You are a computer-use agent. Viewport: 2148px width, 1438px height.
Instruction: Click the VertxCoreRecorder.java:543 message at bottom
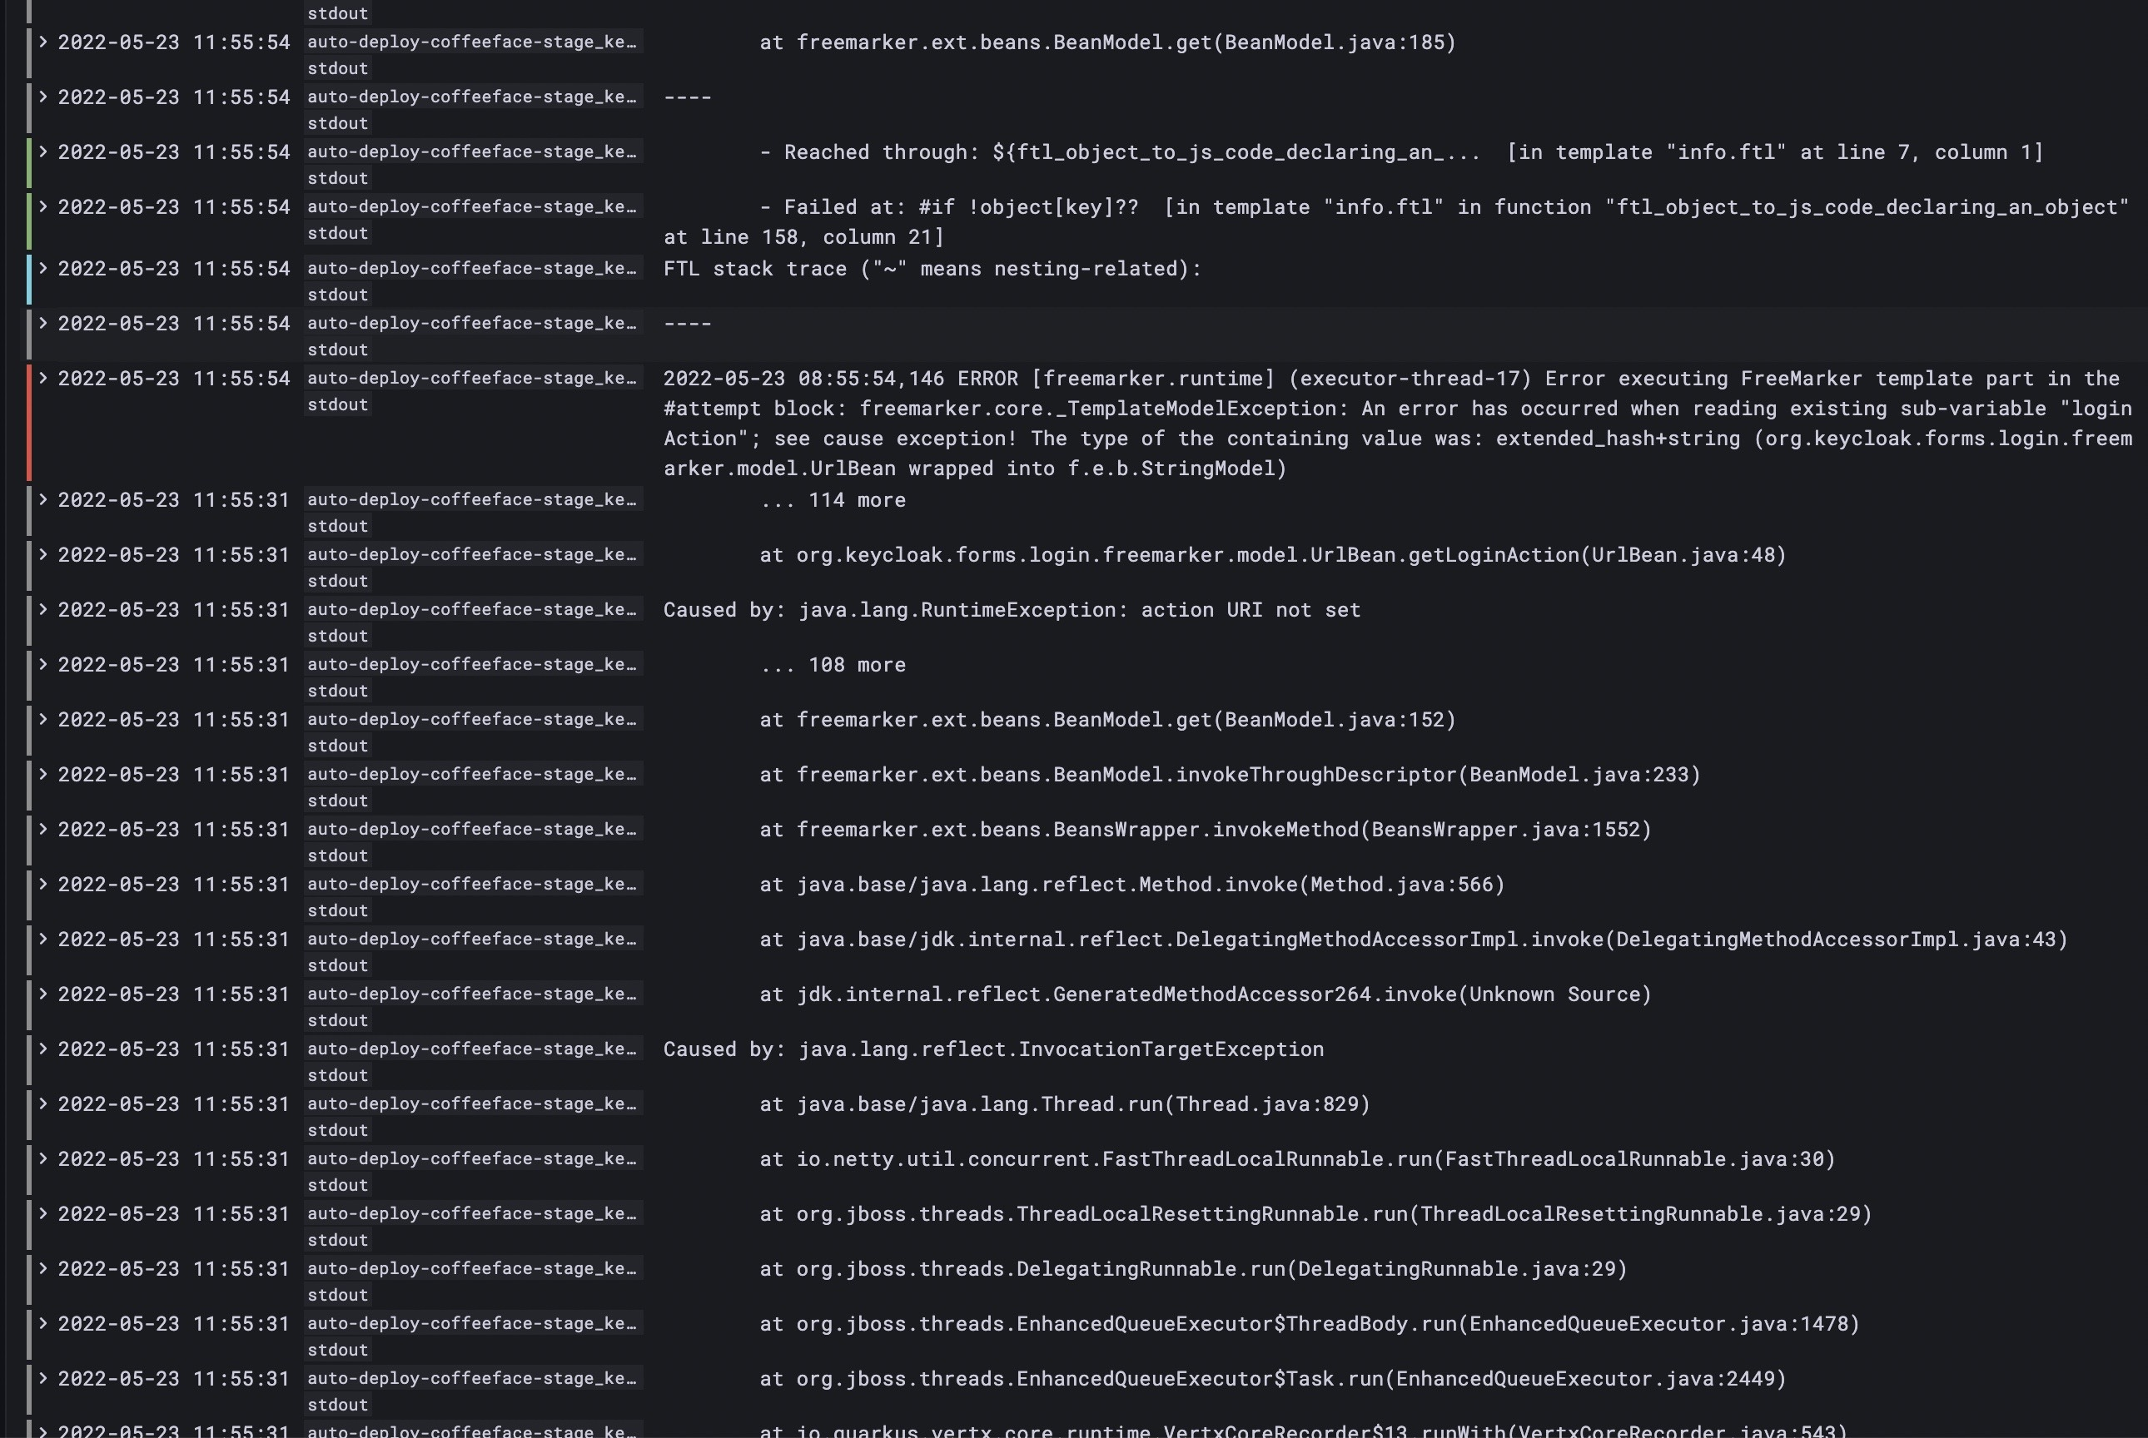click(1303, 1431)
